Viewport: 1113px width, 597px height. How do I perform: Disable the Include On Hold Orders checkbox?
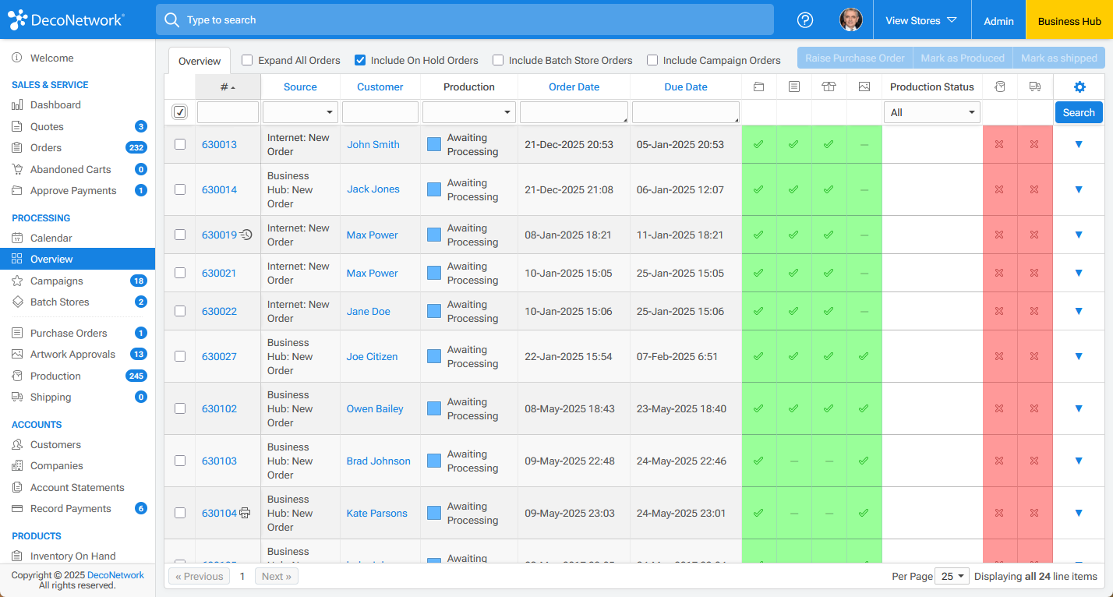point(359,60)
